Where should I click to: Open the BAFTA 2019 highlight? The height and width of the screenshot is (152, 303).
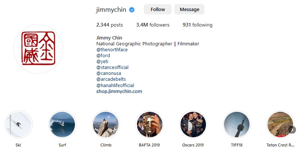(149, 124)
